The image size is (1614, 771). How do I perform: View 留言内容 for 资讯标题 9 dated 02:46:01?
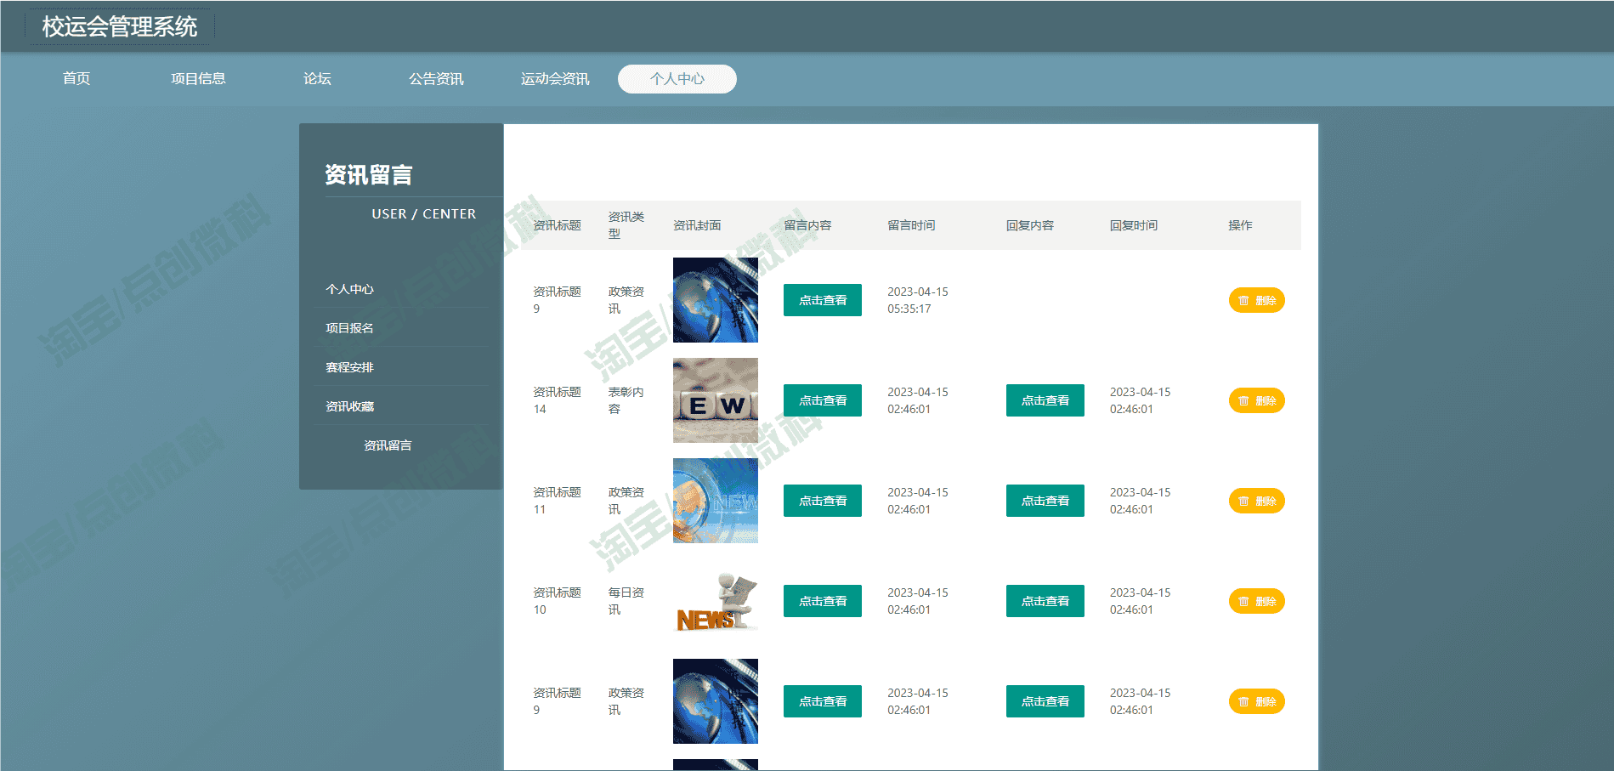pos(823,701)
